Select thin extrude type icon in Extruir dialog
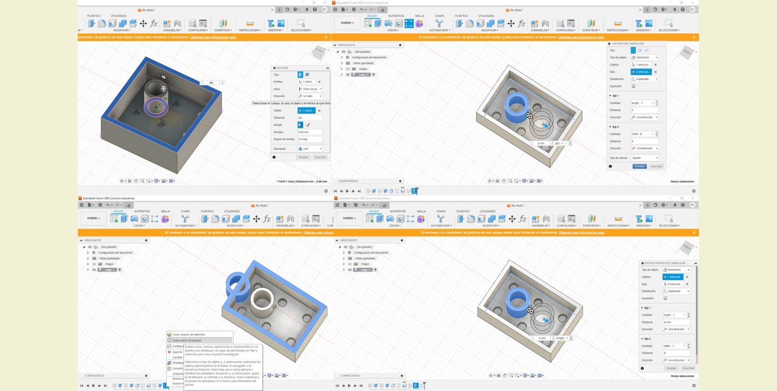 pyautogui.click(x=307, y=75)
